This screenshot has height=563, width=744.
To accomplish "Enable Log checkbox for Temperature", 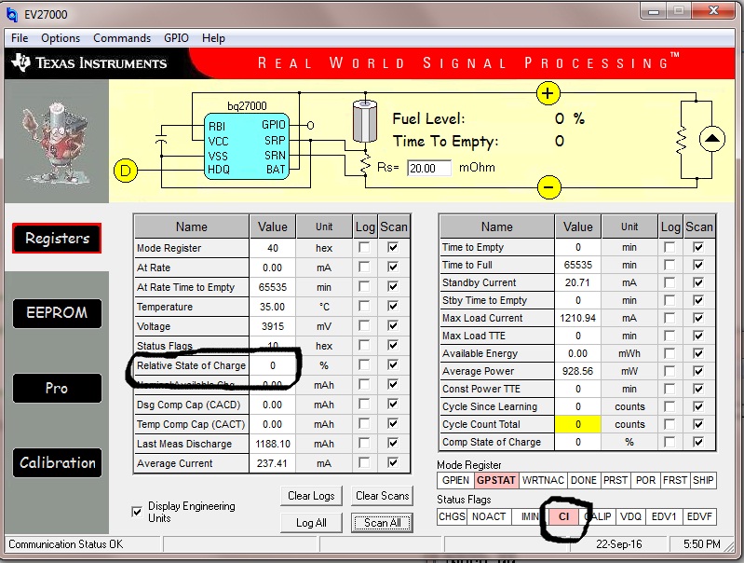I will click(364, 306).
